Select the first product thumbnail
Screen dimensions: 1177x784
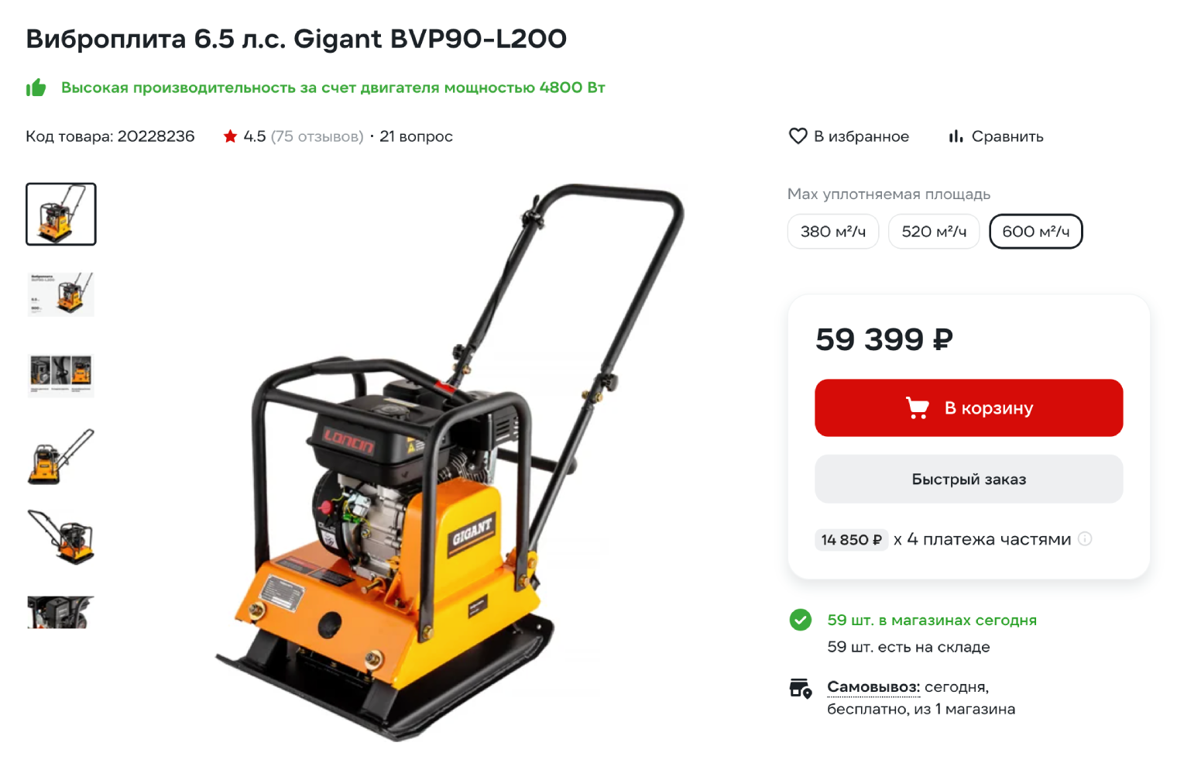[x=61, y=214]
